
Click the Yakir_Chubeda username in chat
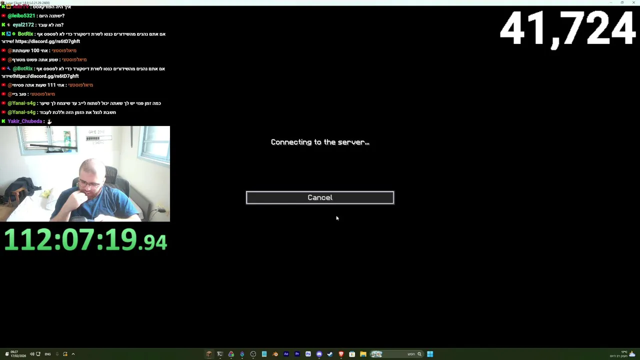25,121
